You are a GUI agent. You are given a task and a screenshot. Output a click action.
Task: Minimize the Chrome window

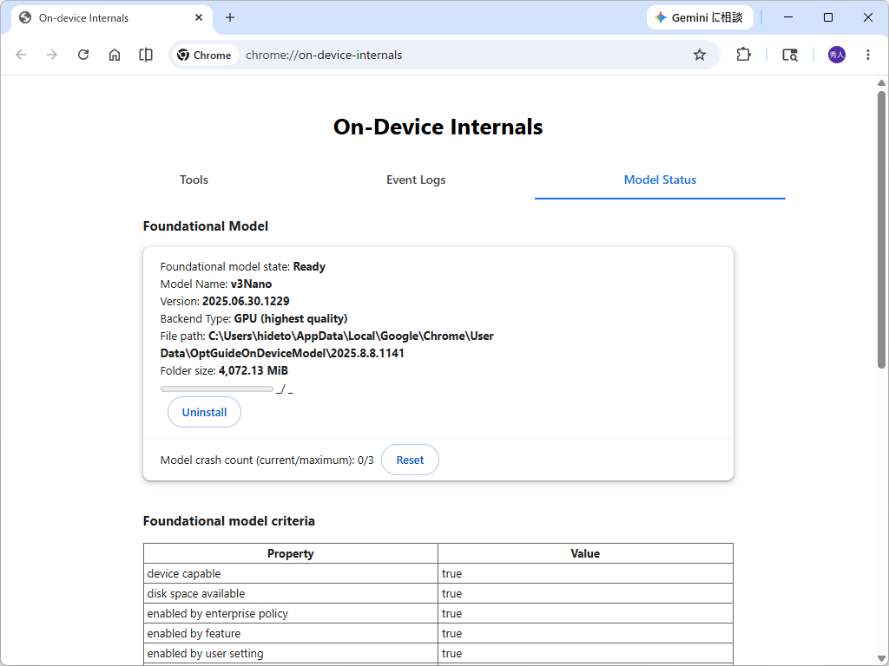coord(788,17)
